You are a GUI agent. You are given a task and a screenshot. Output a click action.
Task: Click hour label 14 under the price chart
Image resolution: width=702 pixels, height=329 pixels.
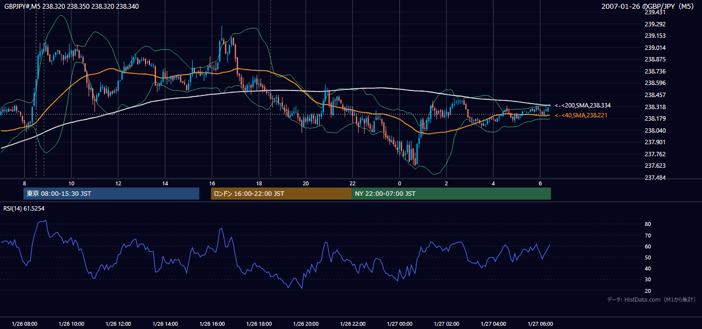pos(165,183)
